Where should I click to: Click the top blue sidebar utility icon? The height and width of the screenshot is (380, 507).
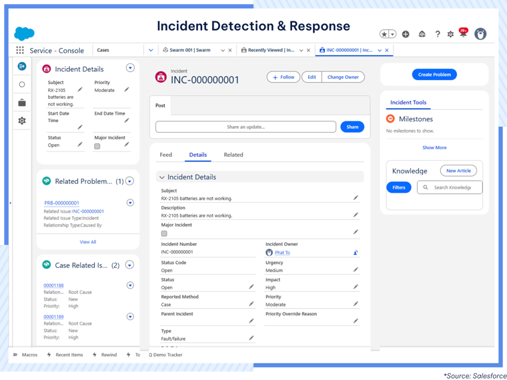22,66
